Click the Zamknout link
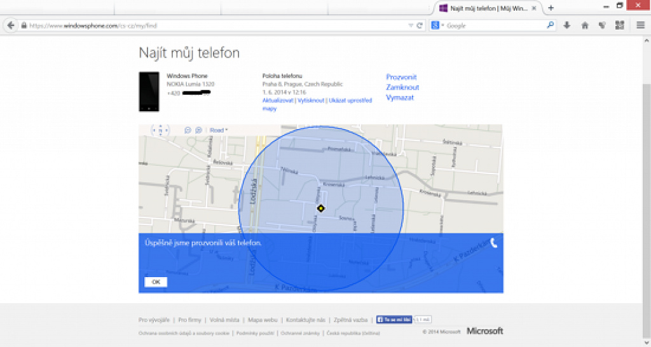651x347 pixels. pyautogui.click(x=402, y=87)
